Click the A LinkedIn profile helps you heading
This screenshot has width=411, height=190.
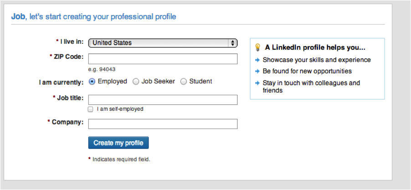tap(315, 47)
